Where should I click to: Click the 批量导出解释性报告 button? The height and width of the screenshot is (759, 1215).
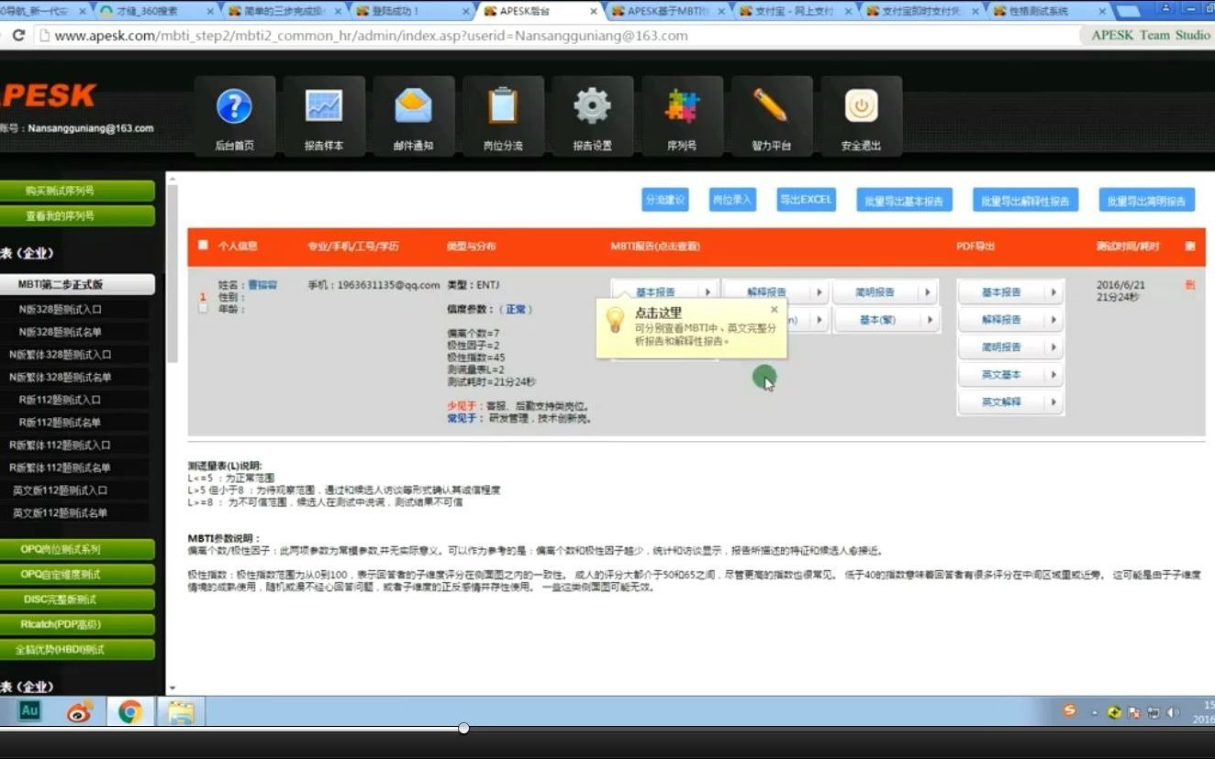(1025, 201)
